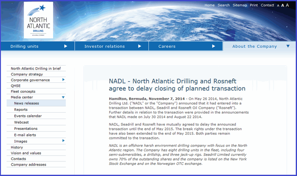Open the Corporate governance page
Image resolution: width=297 pixels, height=176 pixels.
point(30,80)
